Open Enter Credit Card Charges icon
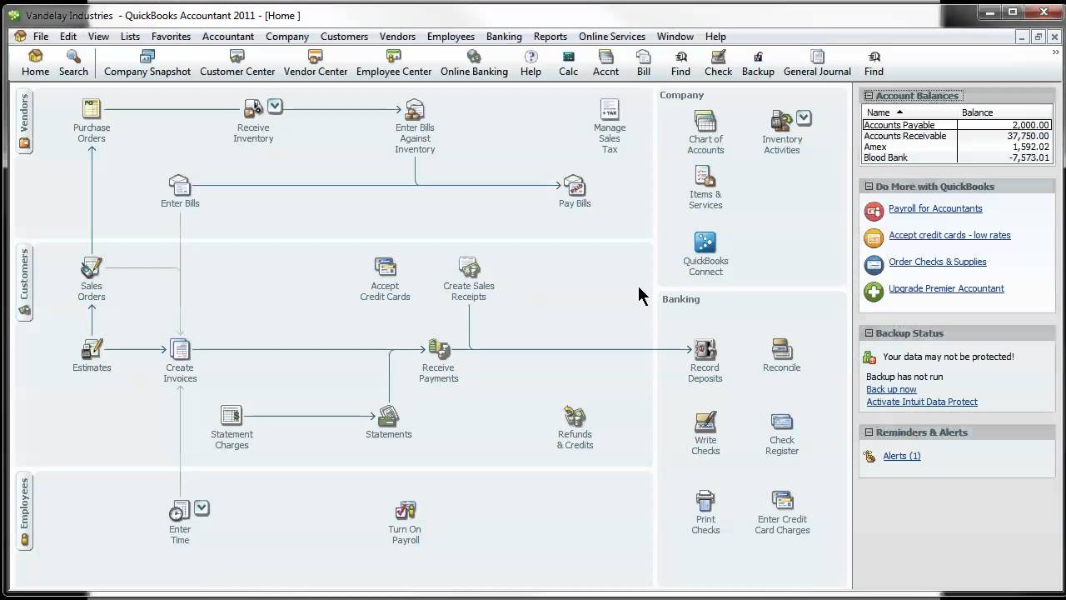 pos(782,501)
